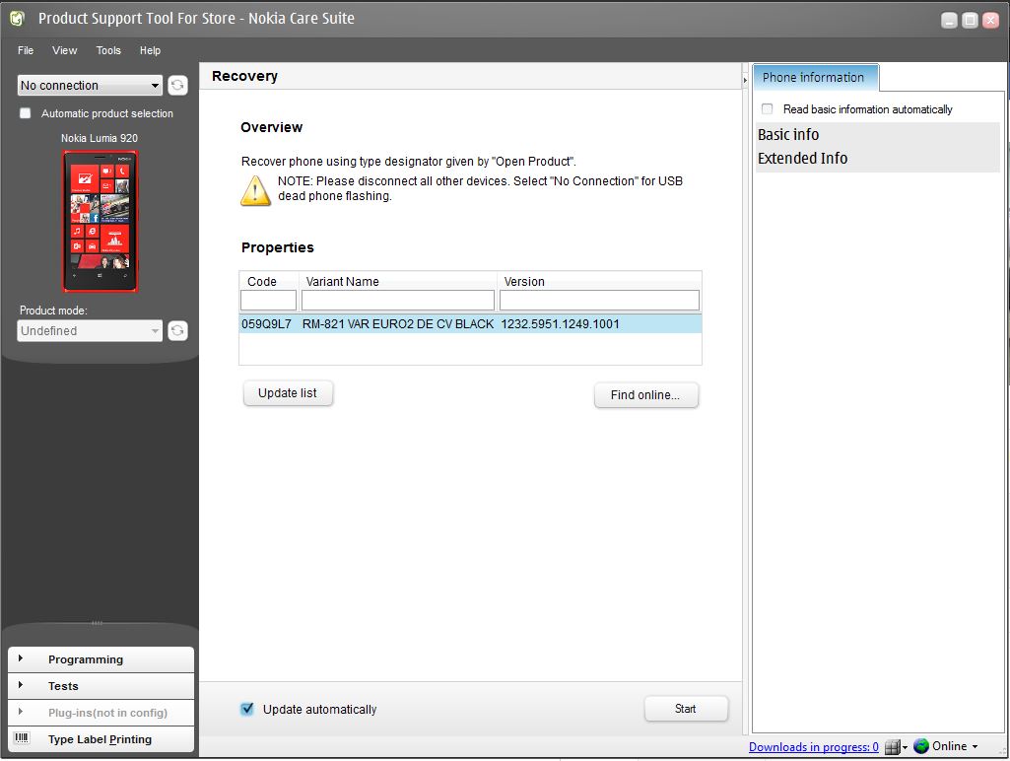Viewport: 1010px width, 761px height.
Task: Expand the Programming section
Action: [101, 659]
